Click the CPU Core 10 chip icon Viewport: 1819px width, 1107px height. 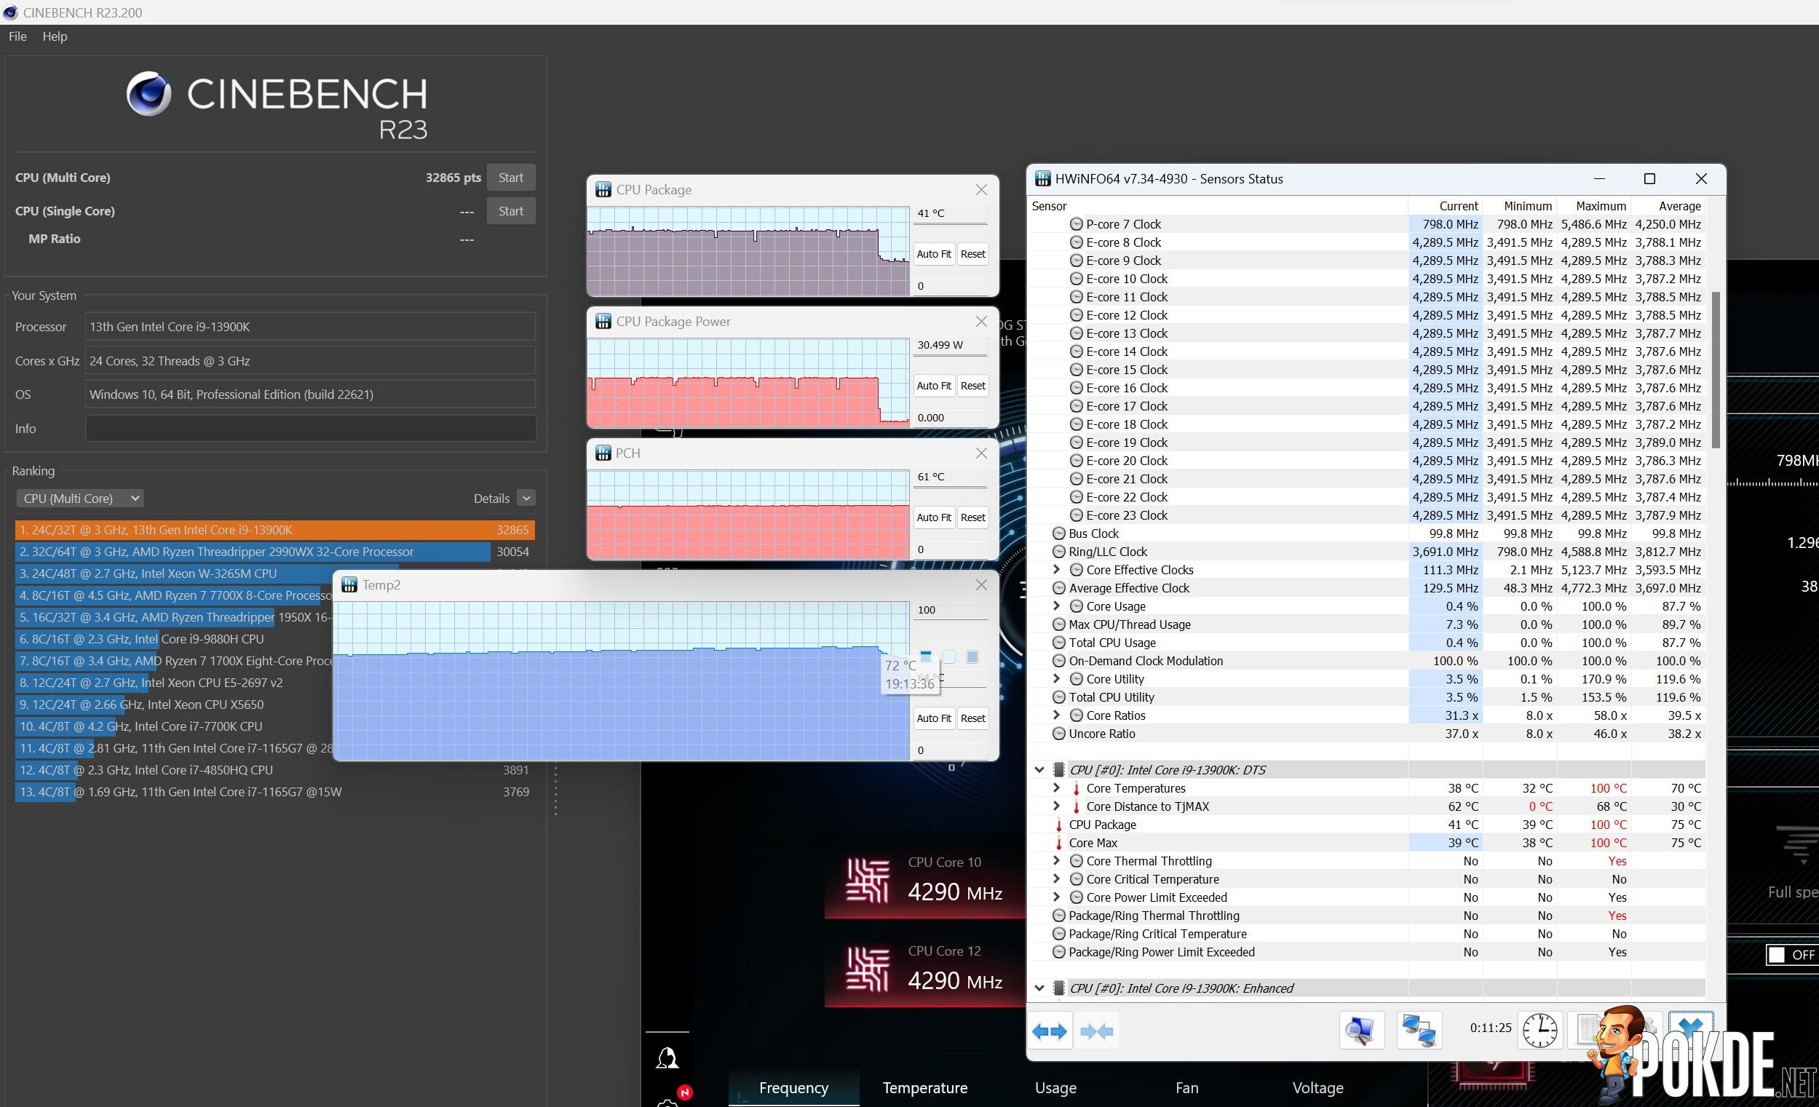pos(867,881)
